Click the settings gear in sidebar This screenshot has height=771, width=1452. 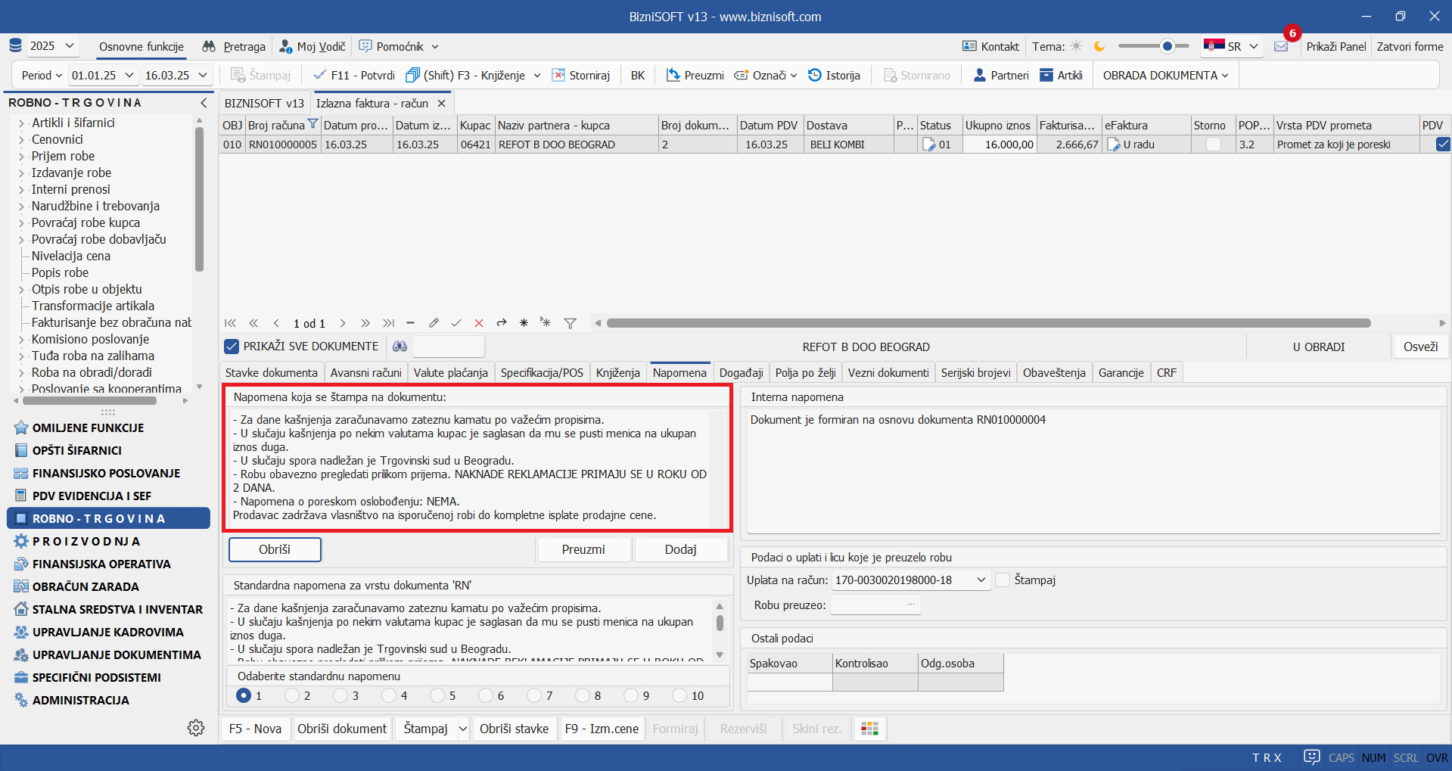click(196, 728)
